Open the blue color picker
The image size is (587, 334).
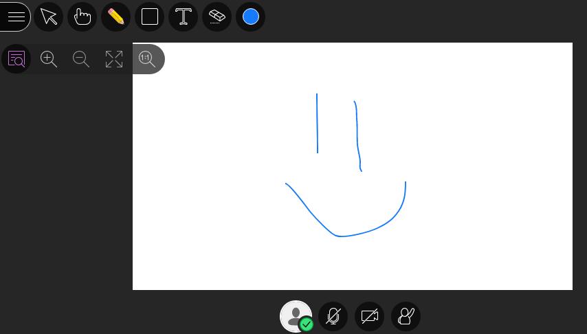251,17
